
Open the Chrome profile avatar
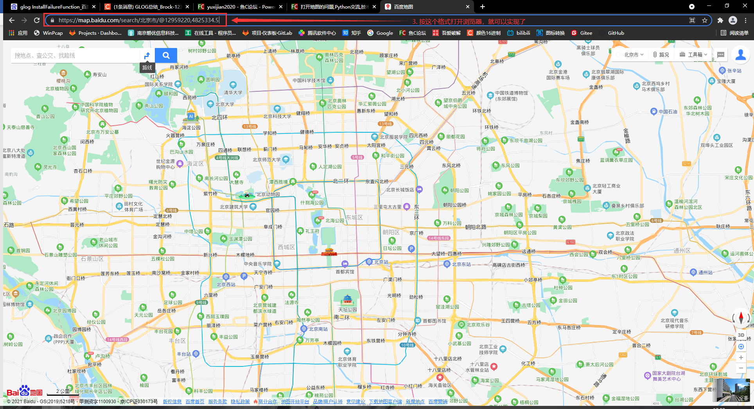pyautogui.click(x=733, y=20)
